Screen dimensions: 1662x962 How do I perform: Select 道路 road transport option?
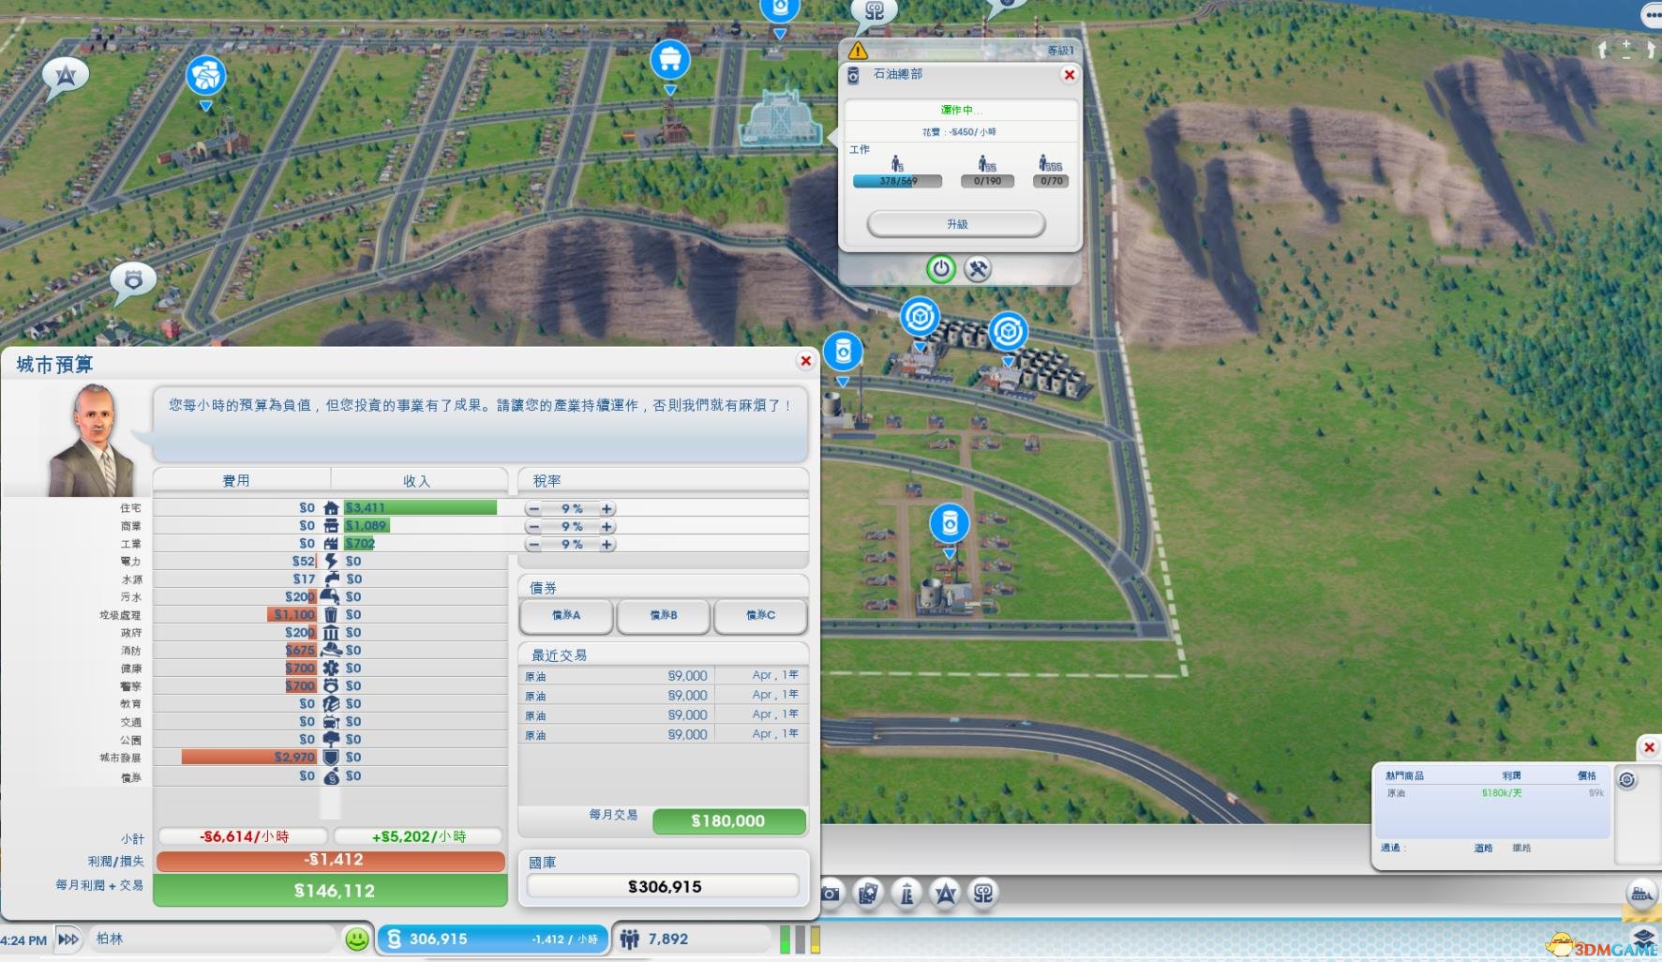pos(1482,848)
